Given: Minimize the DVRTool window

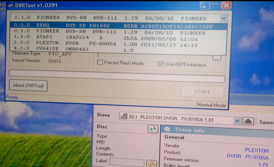Looking at the screenshot, I should point(205,5).
